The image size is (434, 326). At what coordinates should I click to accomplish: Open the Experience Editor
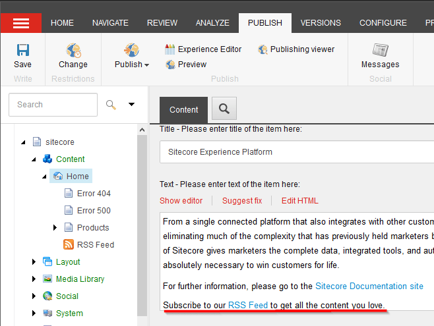(x=202, y=49)
